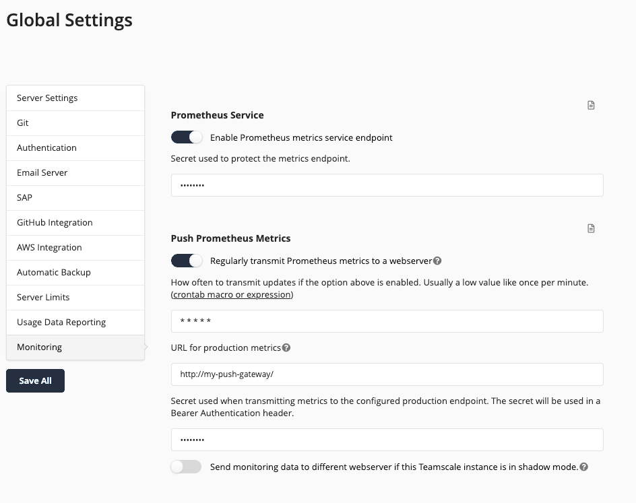Open SAP settings section

click(x=75, y=198)
